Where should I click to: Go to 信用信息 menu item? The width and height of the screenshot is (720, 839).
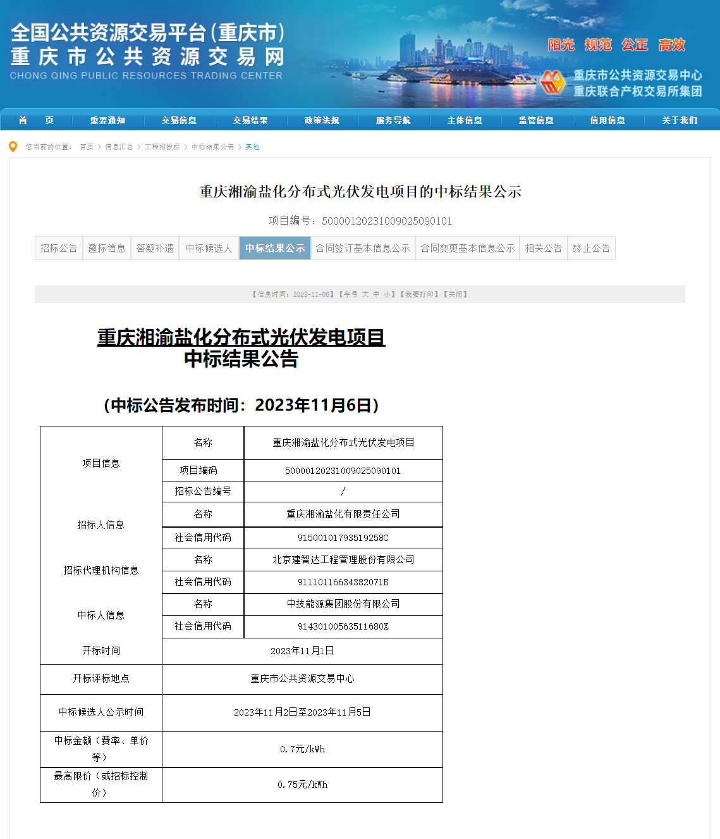(x=607, y=120)
